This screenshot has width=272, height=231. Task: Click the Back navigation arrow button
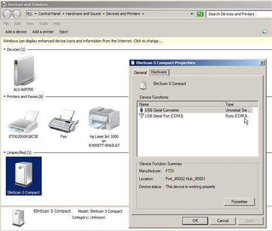pos(7,14)
